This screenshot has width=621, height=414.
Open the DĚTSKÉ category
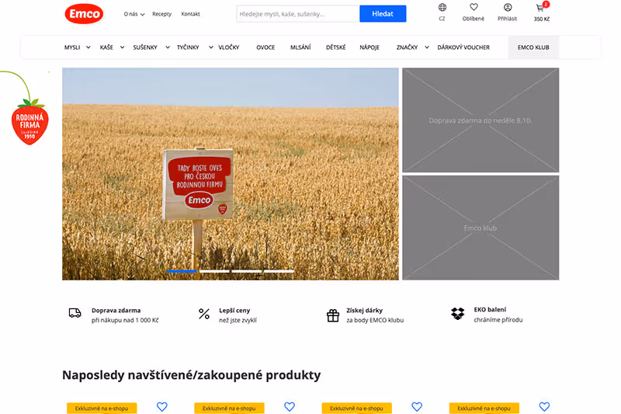(336, 47)
